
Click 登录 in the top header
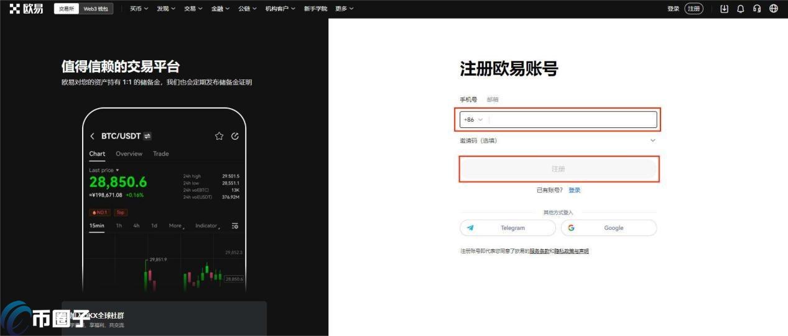point(673,9)
